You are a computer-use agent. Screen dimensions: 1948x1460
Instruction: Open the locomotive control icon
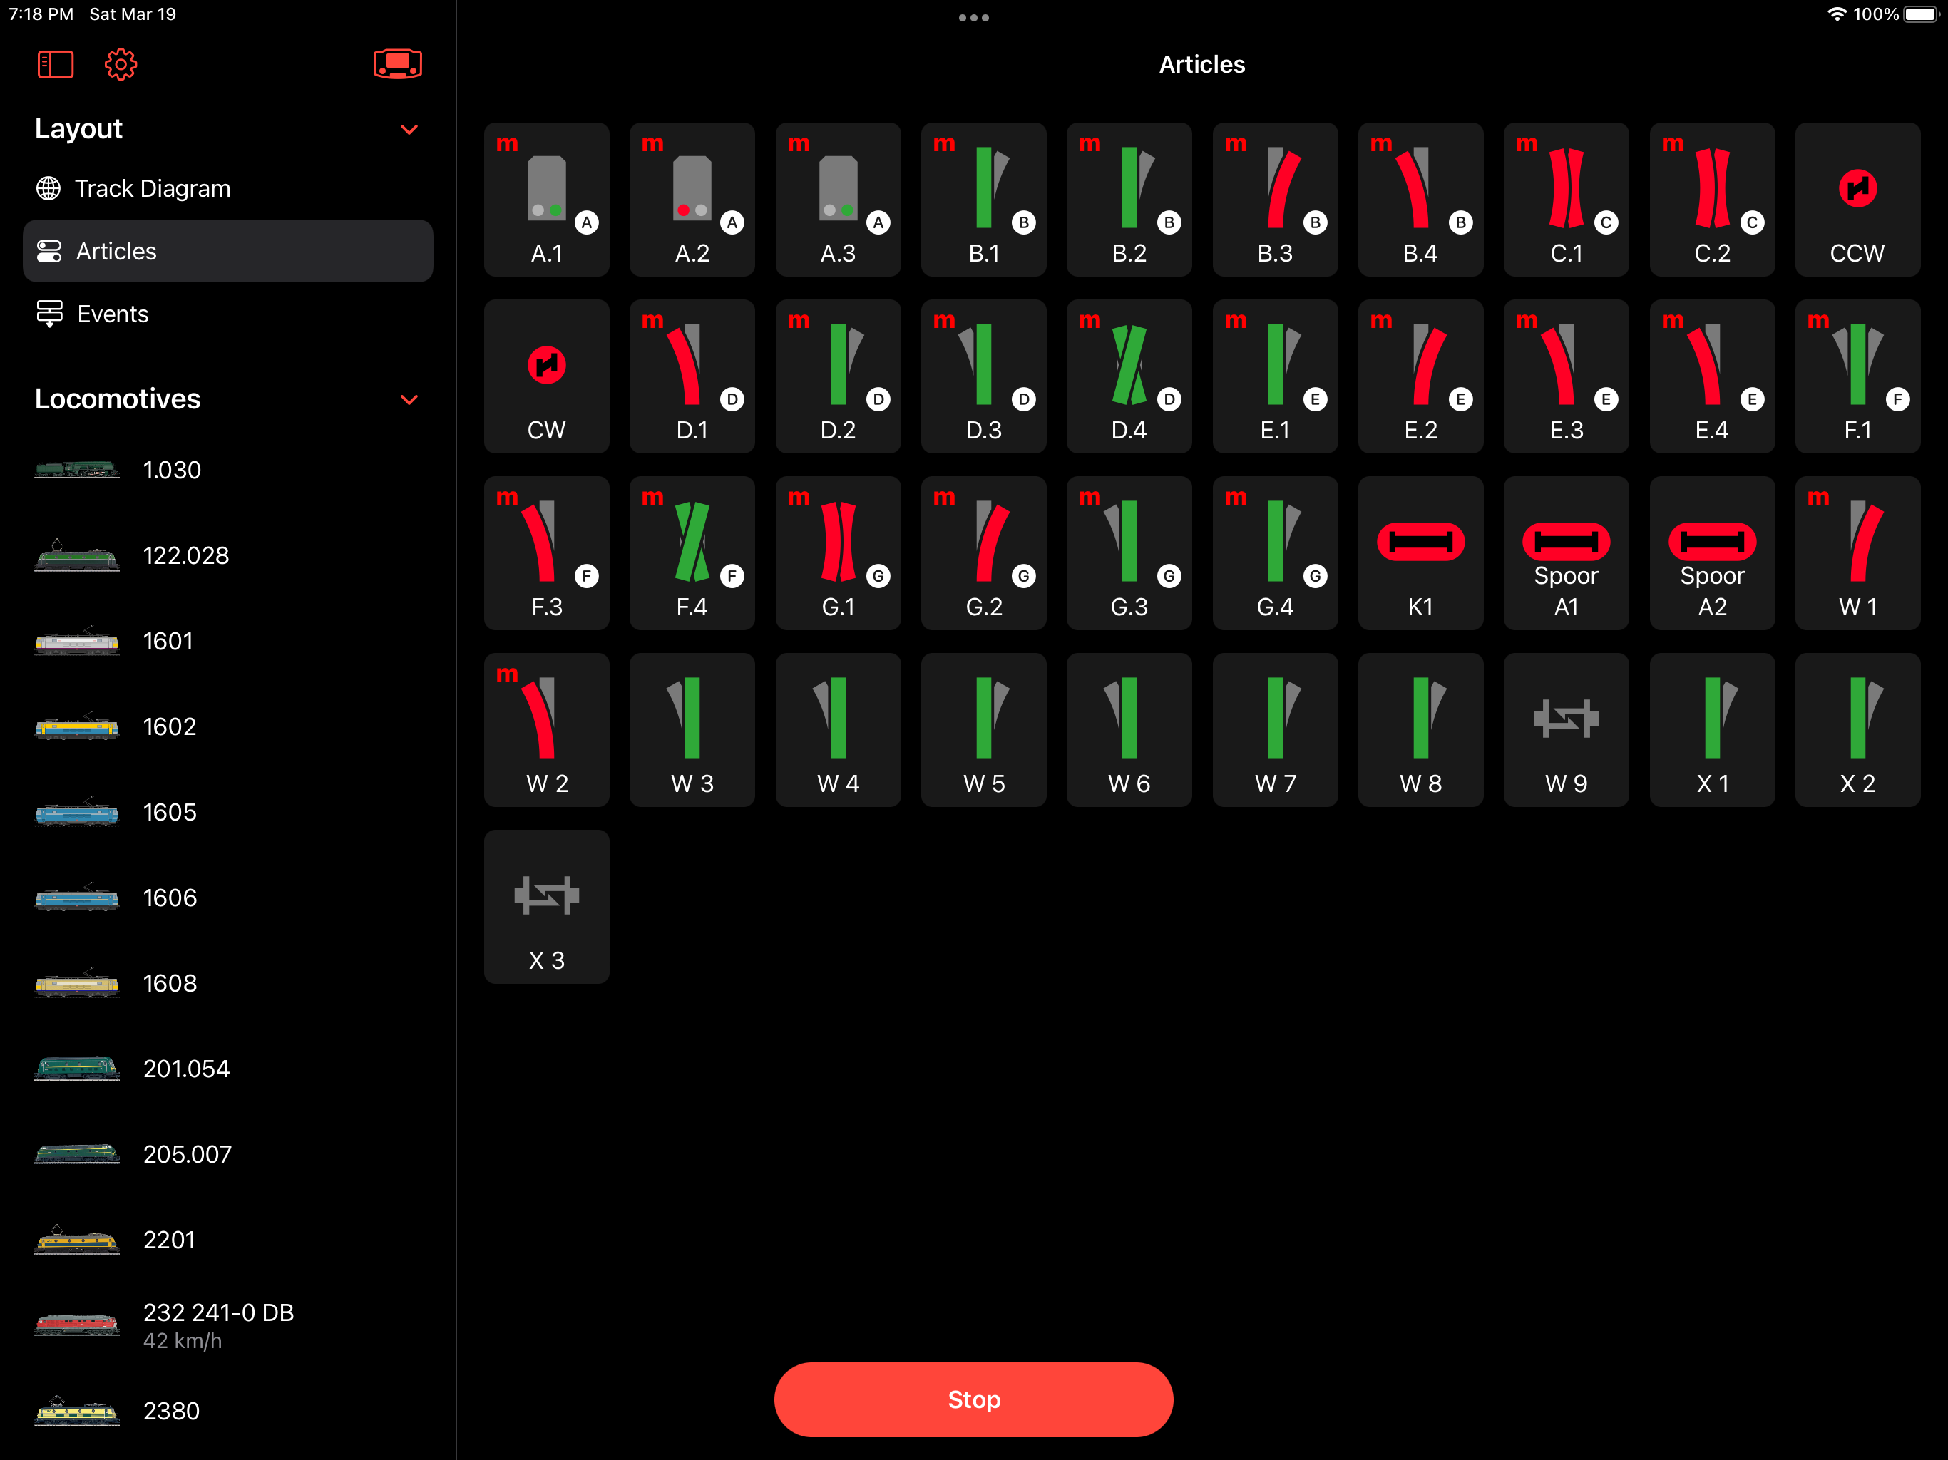[x=397, y=64]
